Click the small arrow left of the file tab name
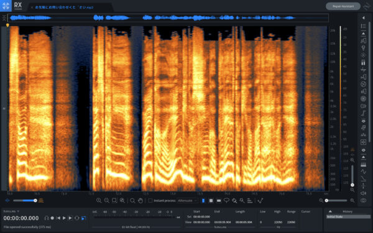The image size is (373, 233). 32,7
